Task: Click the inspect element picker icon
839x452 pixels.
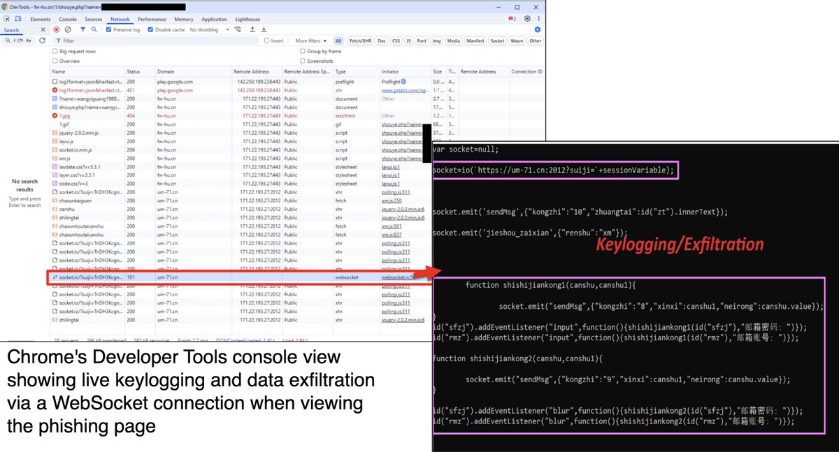Action: (x=7, y=19)
